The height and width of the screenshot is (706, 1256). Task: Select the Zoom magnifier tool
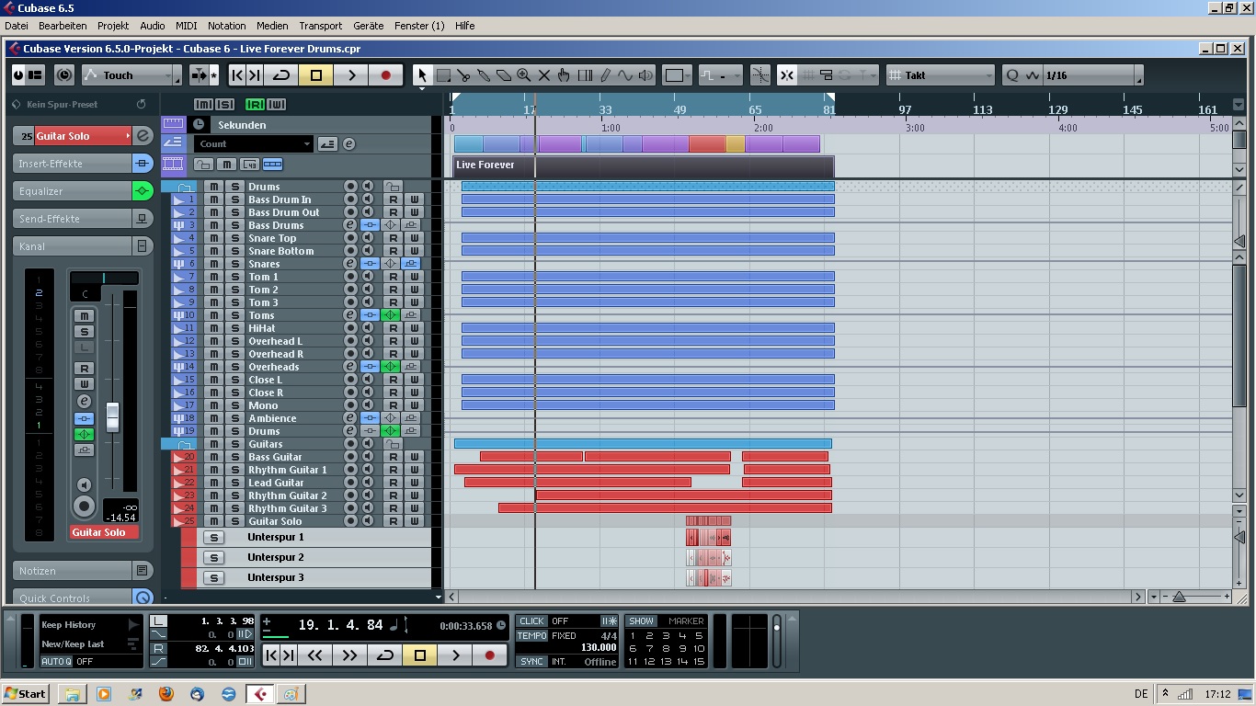pos(523,75)
